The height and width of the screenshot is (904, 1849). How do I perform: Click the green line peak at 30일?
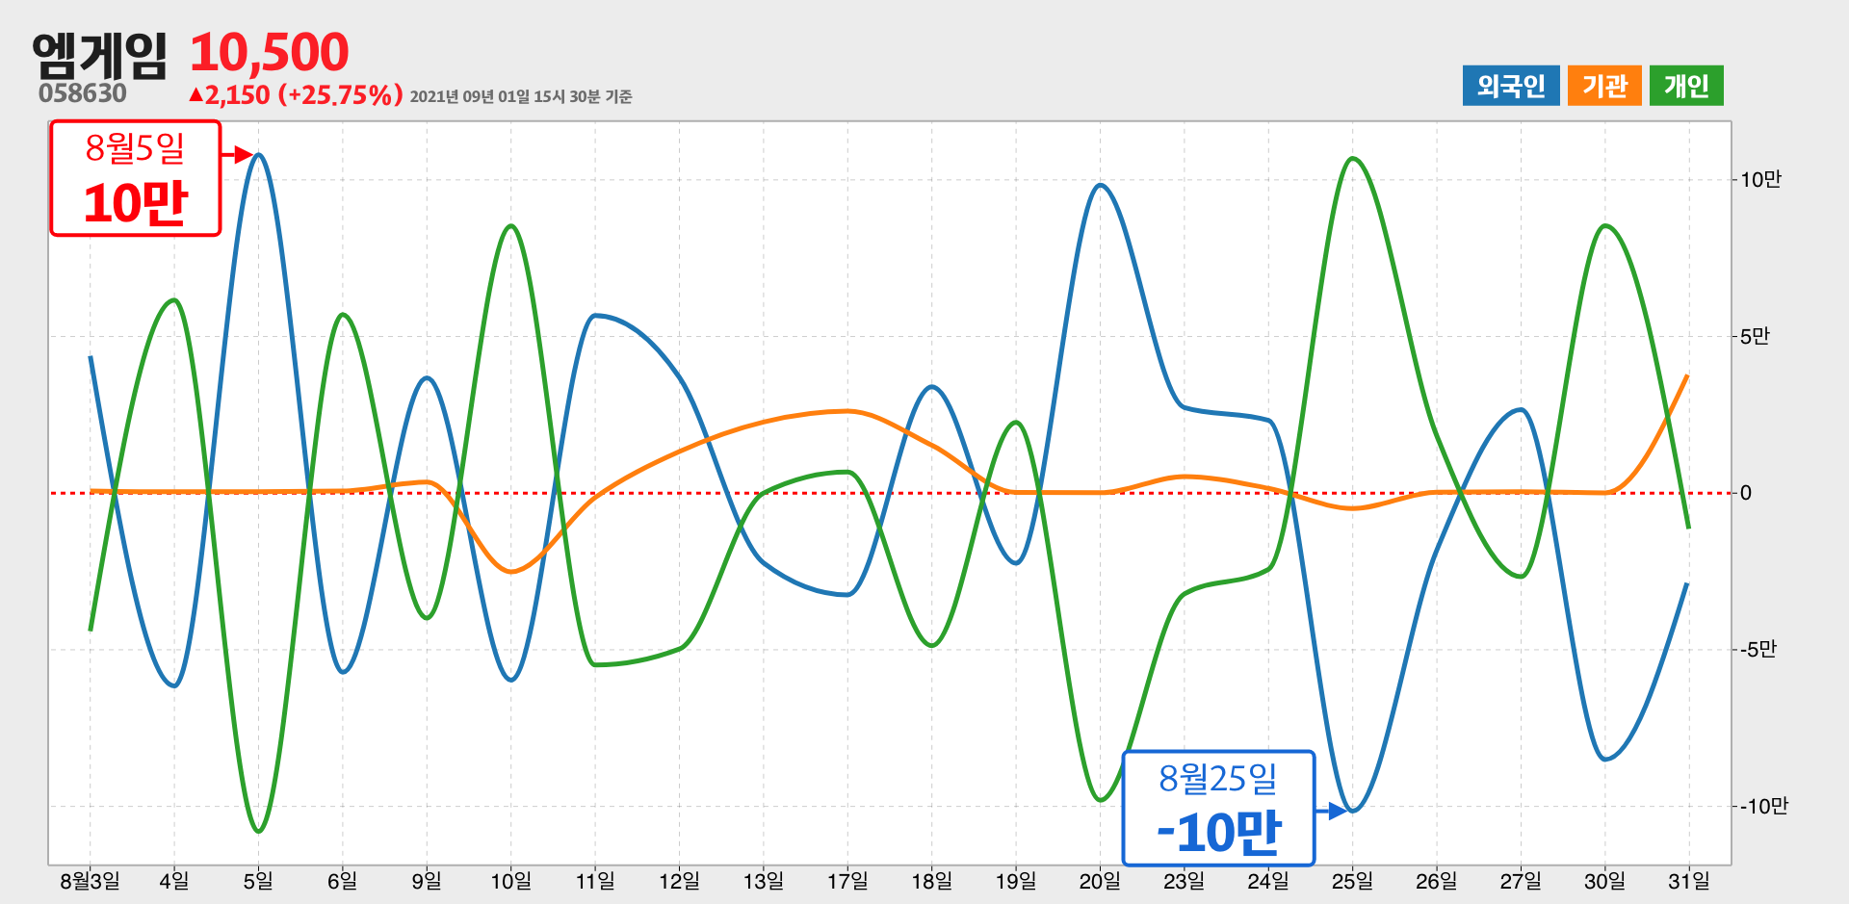(1604, 226)
